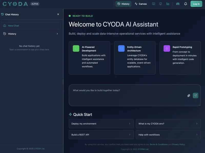Expand the Deploy my environment quick start
205x153 pixels.
pyautogui.click(x=101, y=124)
